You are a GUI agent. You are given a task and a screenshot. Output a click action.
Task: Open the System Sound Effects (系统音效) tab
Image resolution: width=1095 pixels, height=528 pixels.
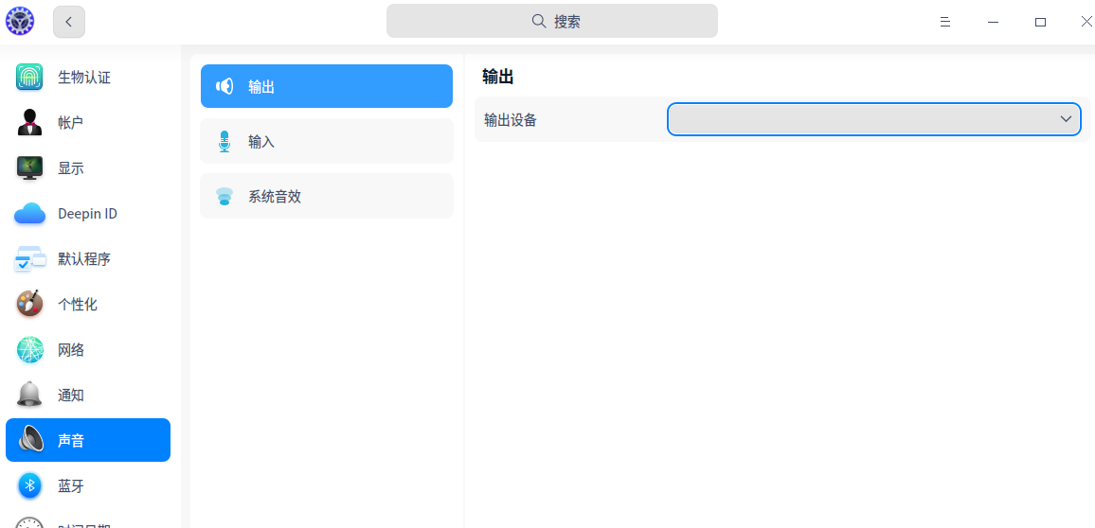point(326,196)
